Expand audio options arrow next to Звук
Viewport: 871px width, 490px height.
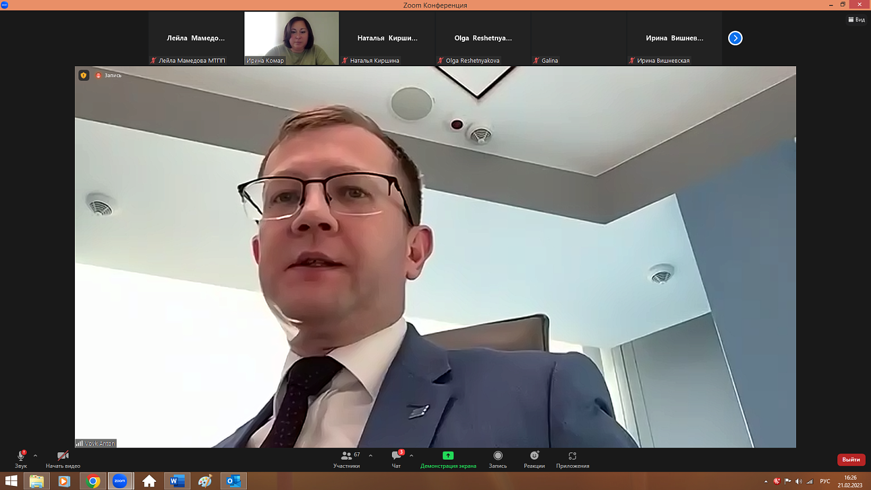coord(35,456)
